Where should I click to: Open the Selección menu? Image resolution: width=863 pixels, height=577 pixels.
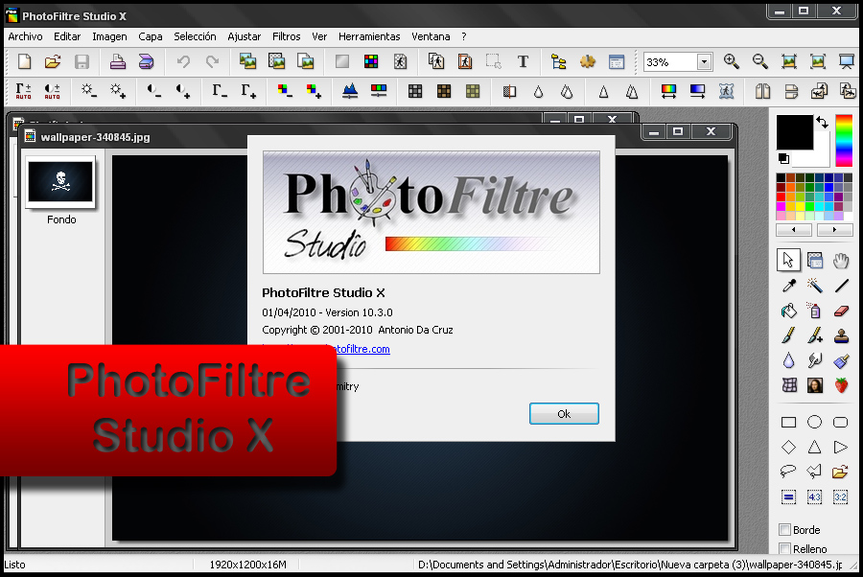point(195,36)
